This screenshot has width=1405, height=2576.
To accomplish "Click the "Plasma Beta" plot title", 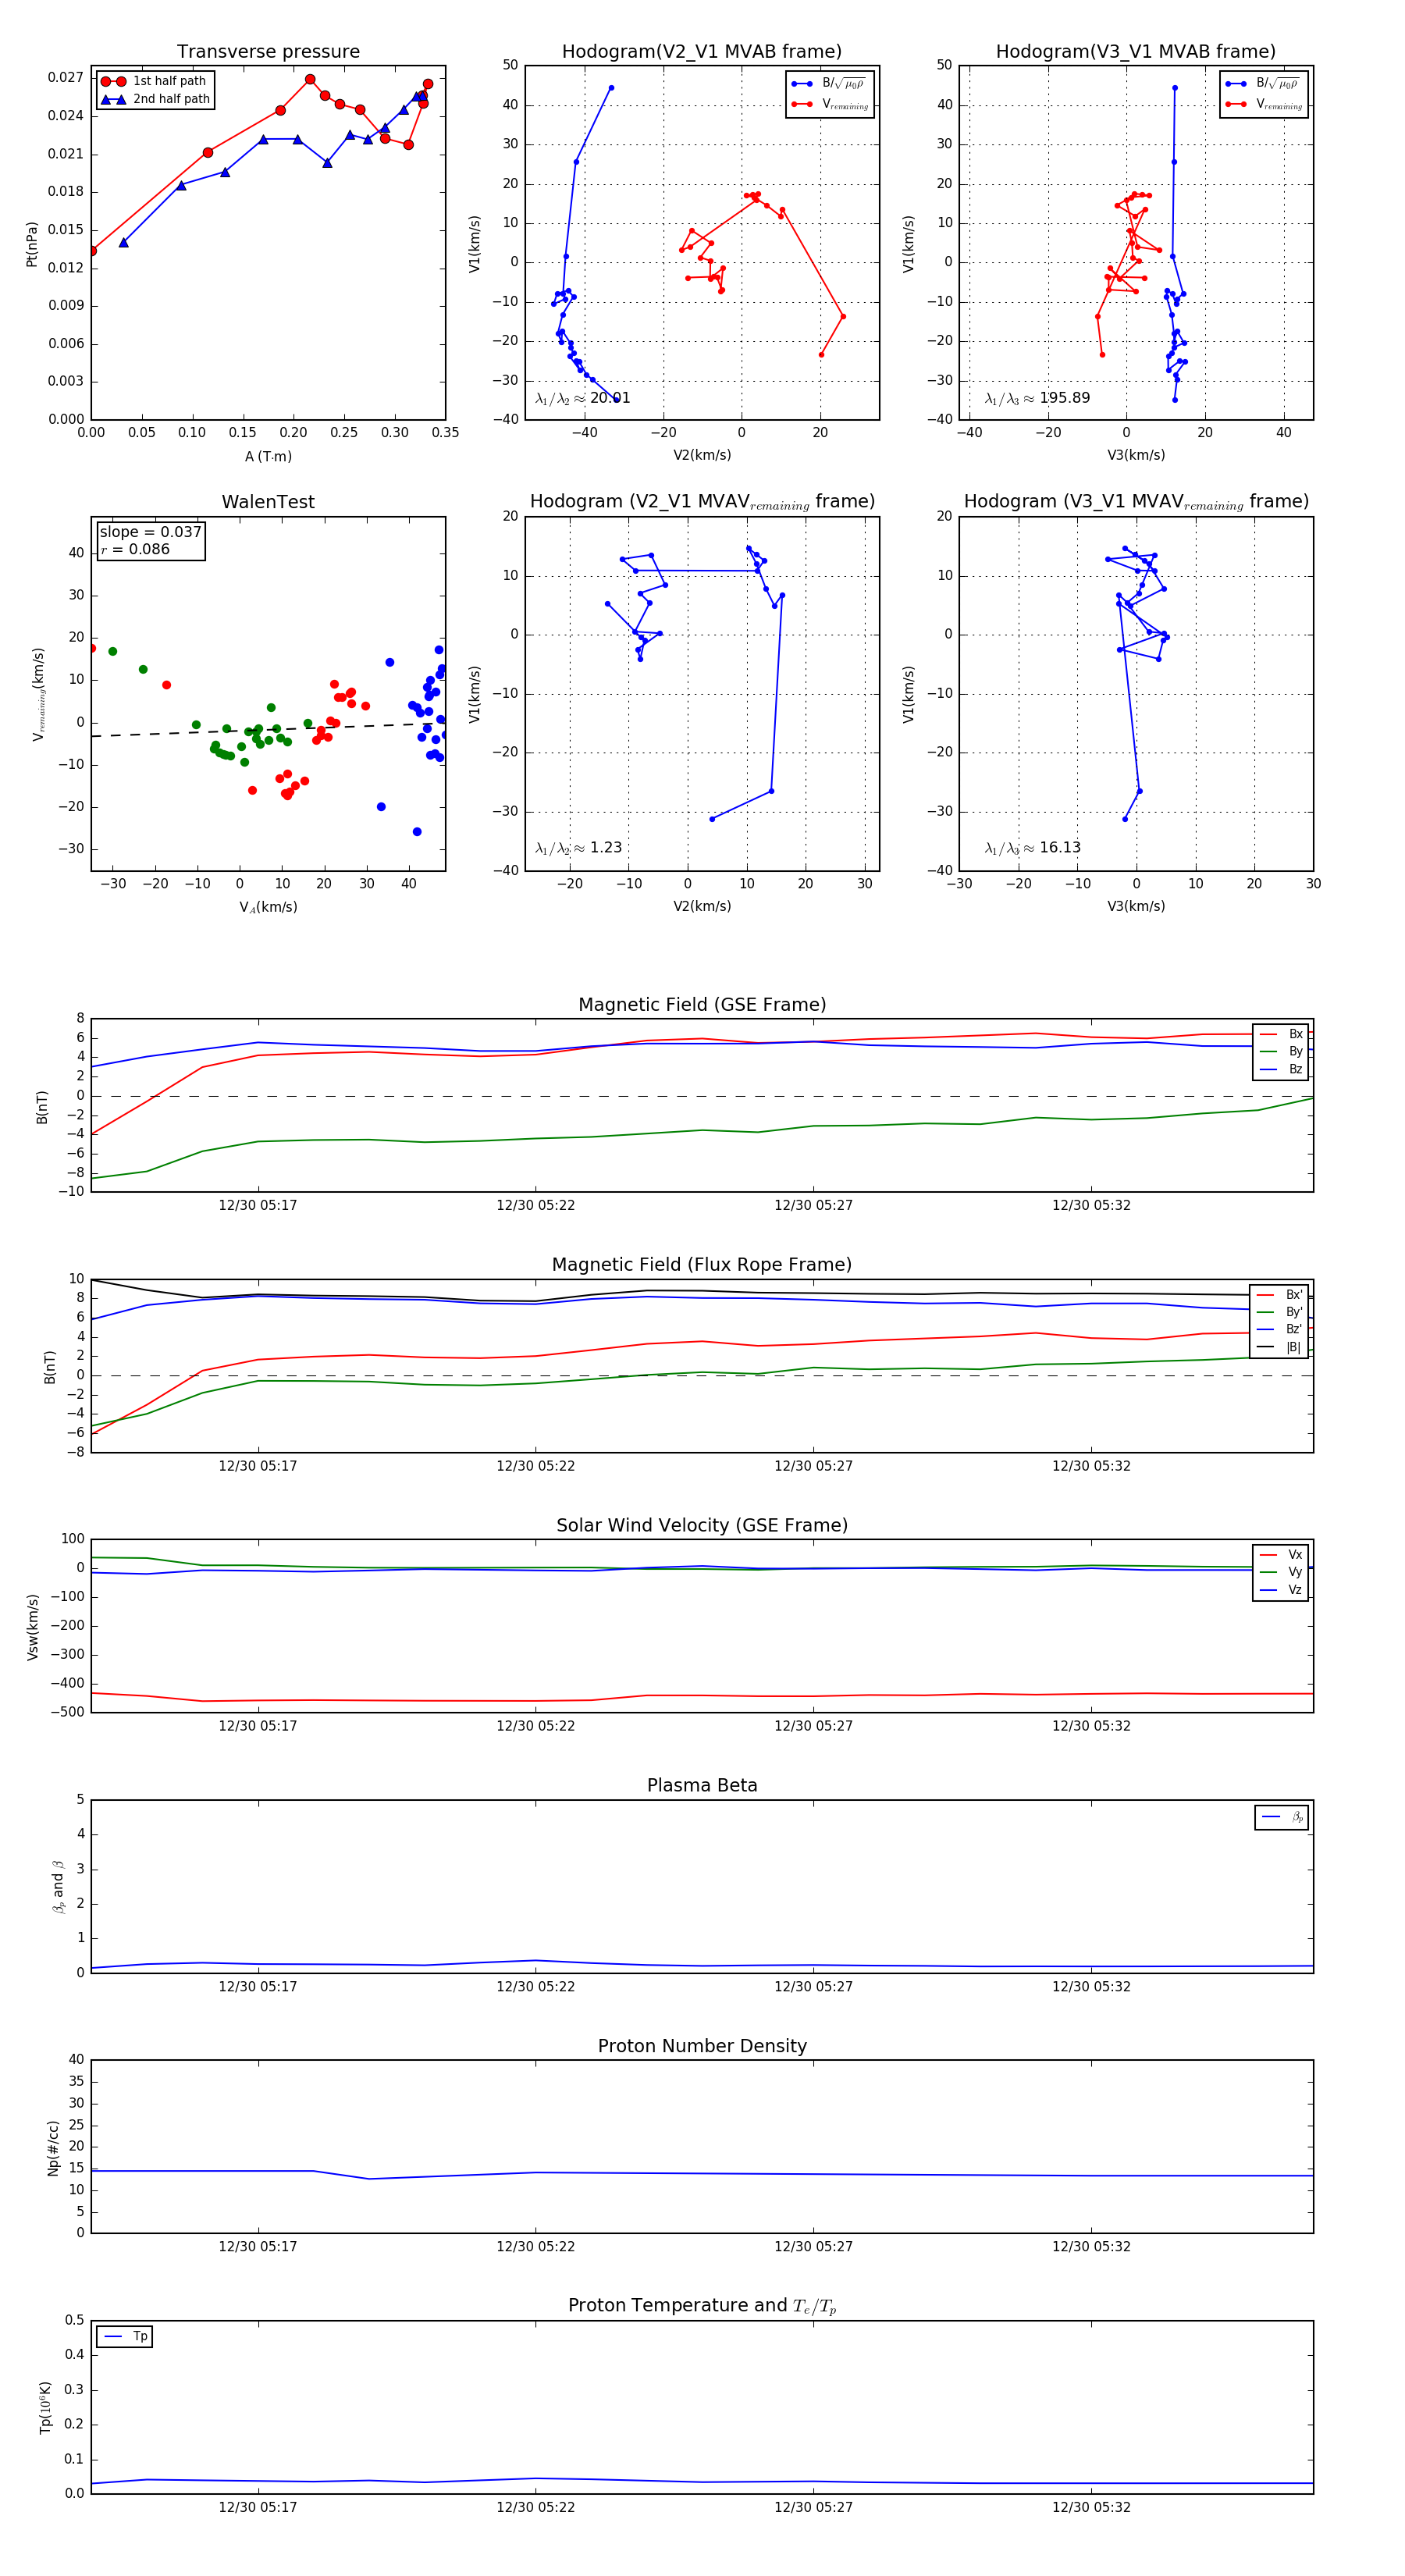I will (x=702, y=1786).
